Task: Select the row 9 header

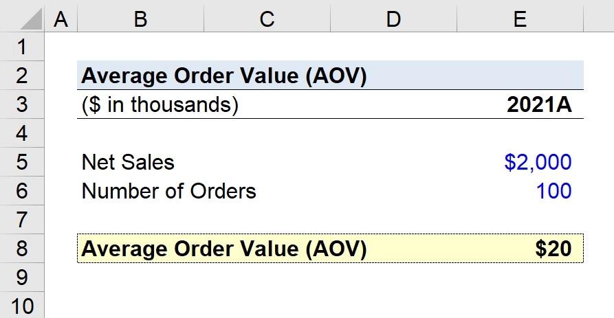Action: pos(22,277)
